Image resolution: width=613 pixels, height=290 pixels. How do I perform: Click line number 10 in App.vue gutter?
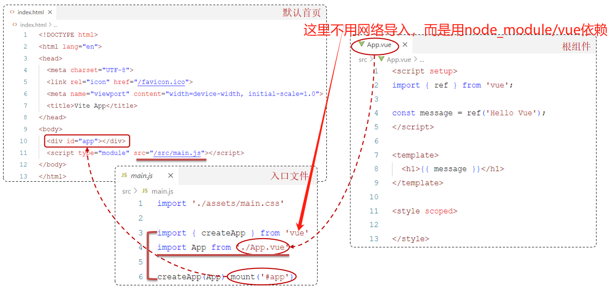point(374,197)
